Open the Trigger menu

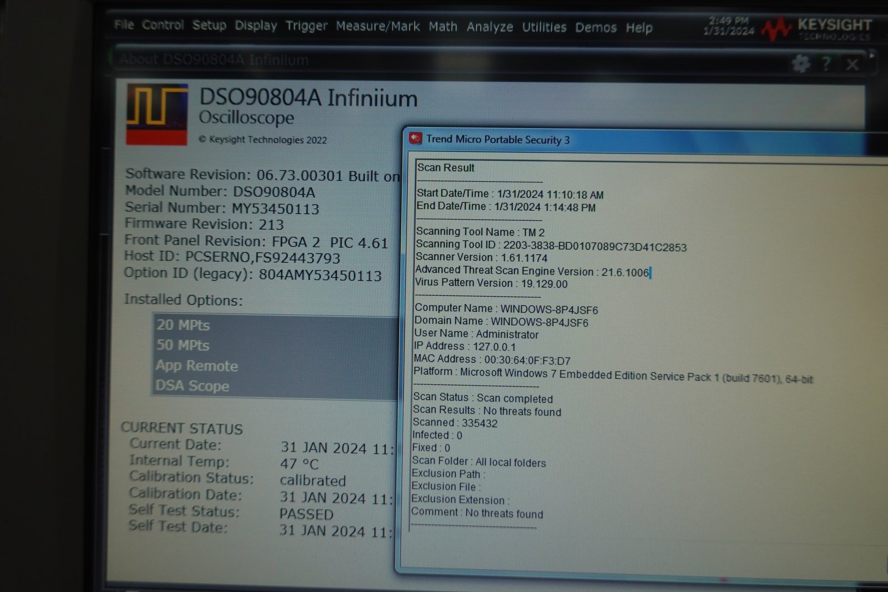306,26
